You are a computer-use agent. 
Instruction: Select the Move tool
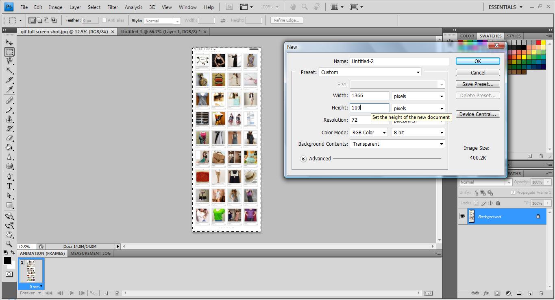9,42
